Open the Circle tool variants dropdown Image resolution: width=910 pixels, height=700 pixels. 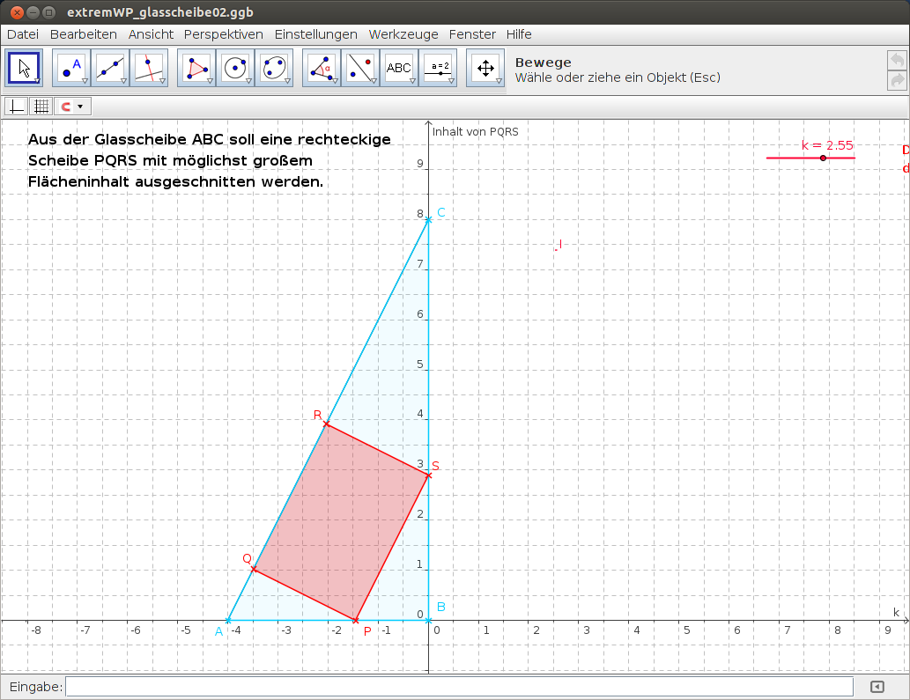247,79
